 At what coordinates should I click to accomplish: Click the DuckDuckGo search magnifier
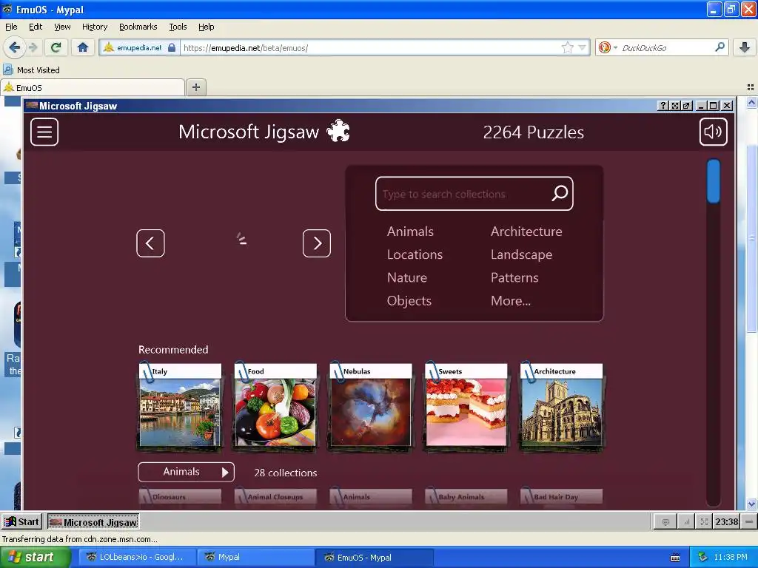pyautogui.click(x=720, y=47)
